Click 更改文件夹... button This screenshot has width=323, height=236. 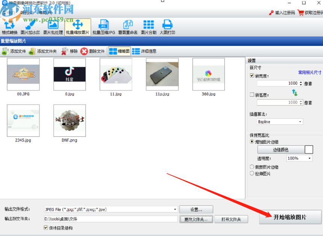point(196,219)
